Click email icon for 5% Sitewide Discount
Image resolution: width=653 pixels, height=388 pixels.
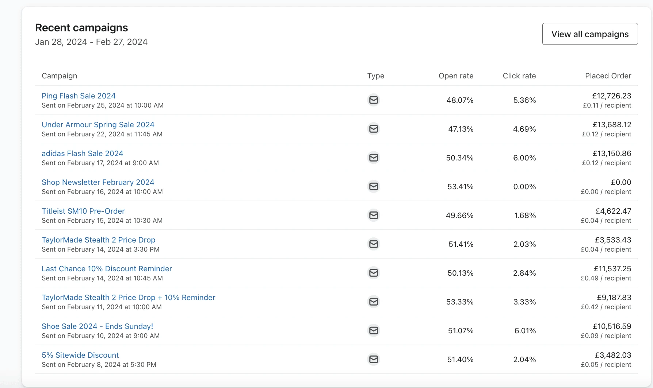coord(373,359)
